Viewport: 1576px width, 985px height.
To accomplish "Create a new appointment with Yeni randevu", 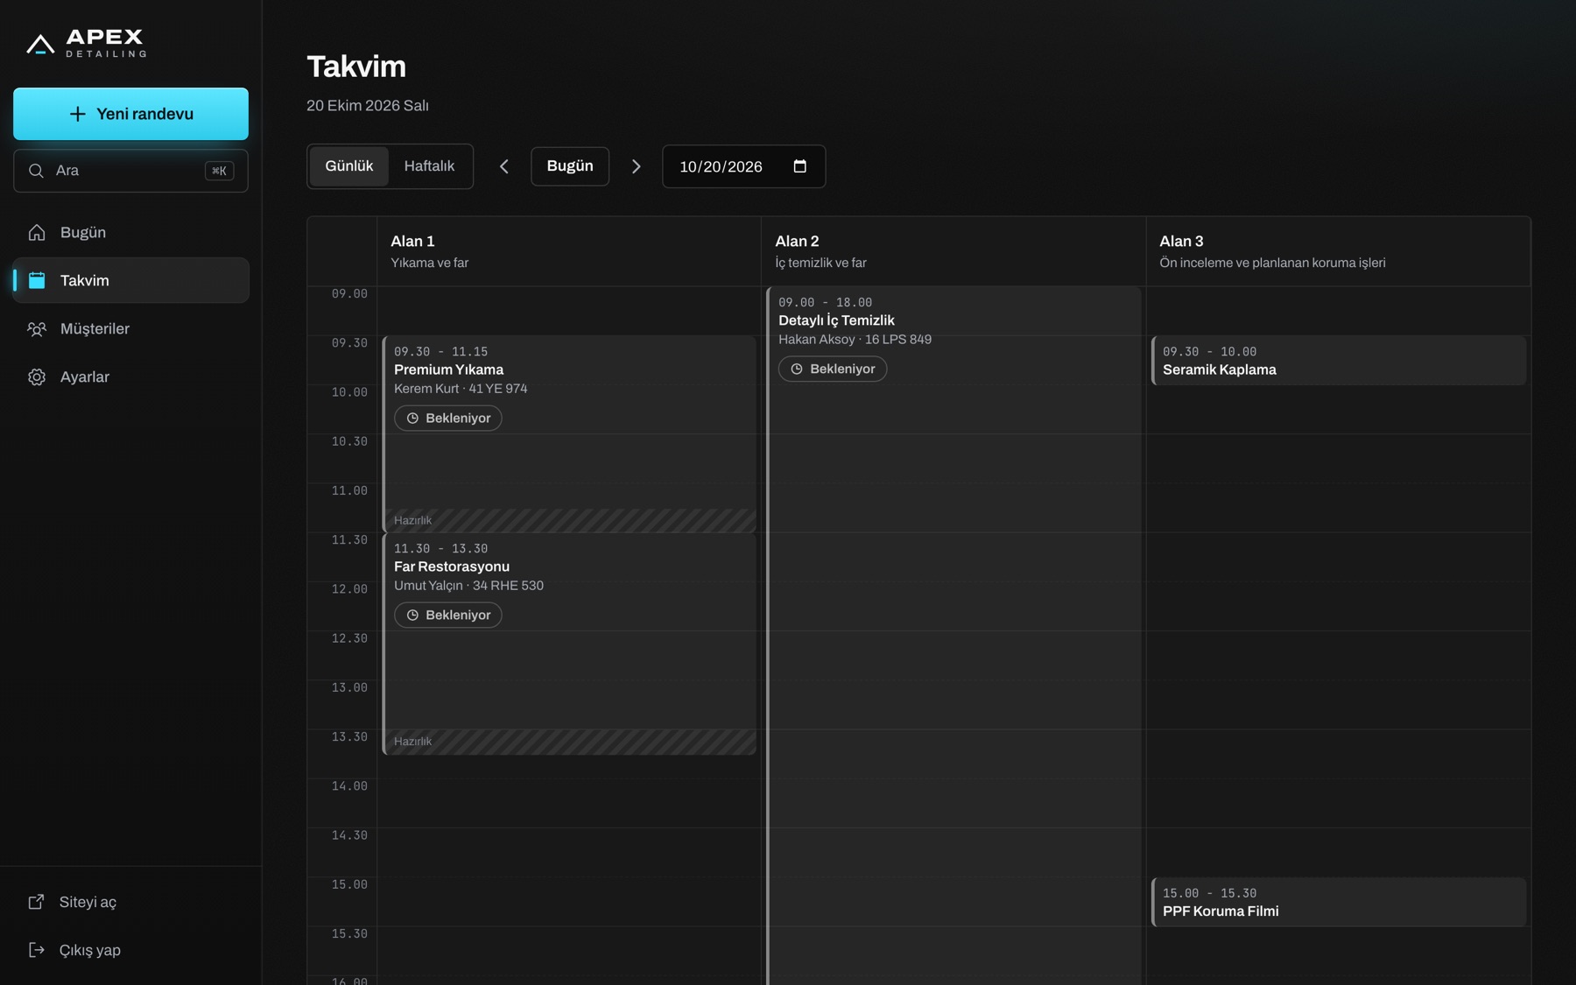I will pyautogui.click(x=131, y=114).
